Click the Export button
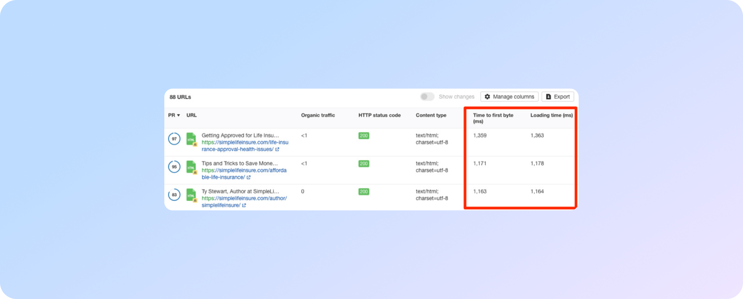Image resolution: width=743 pixels, height=299 pixels. point(558,96)
